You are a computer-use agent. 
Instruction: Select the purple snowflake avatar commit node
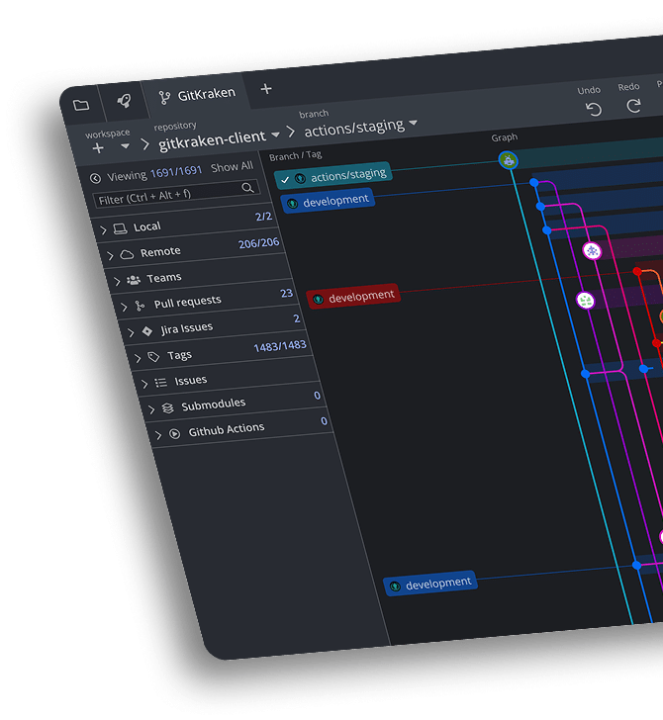(x=592, y=251)
